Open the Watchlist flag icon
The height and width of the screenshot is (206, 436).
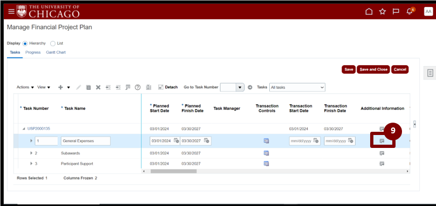click(x=396, y=11)
